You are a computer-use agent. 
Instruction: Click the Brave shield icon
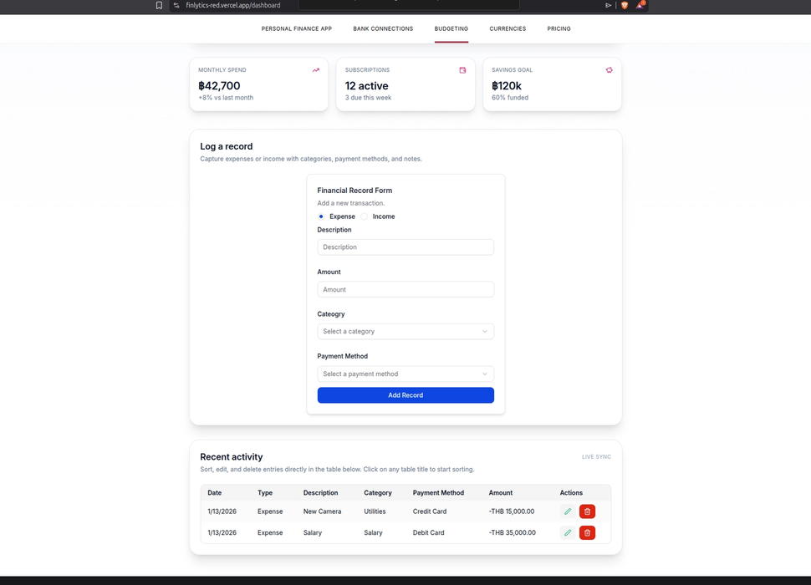(x=625, y=5)
